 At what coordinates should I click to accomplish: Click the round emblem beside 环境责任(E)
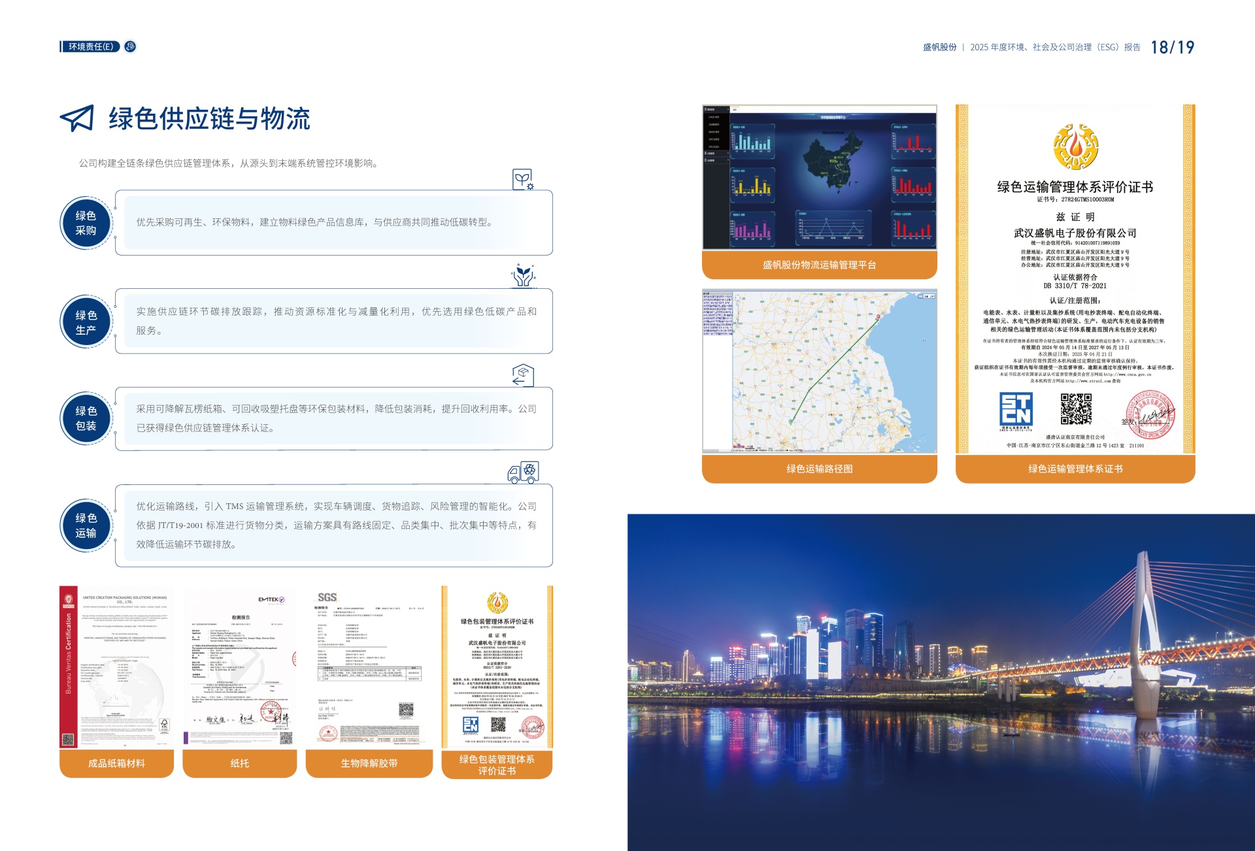click(130, 46)
